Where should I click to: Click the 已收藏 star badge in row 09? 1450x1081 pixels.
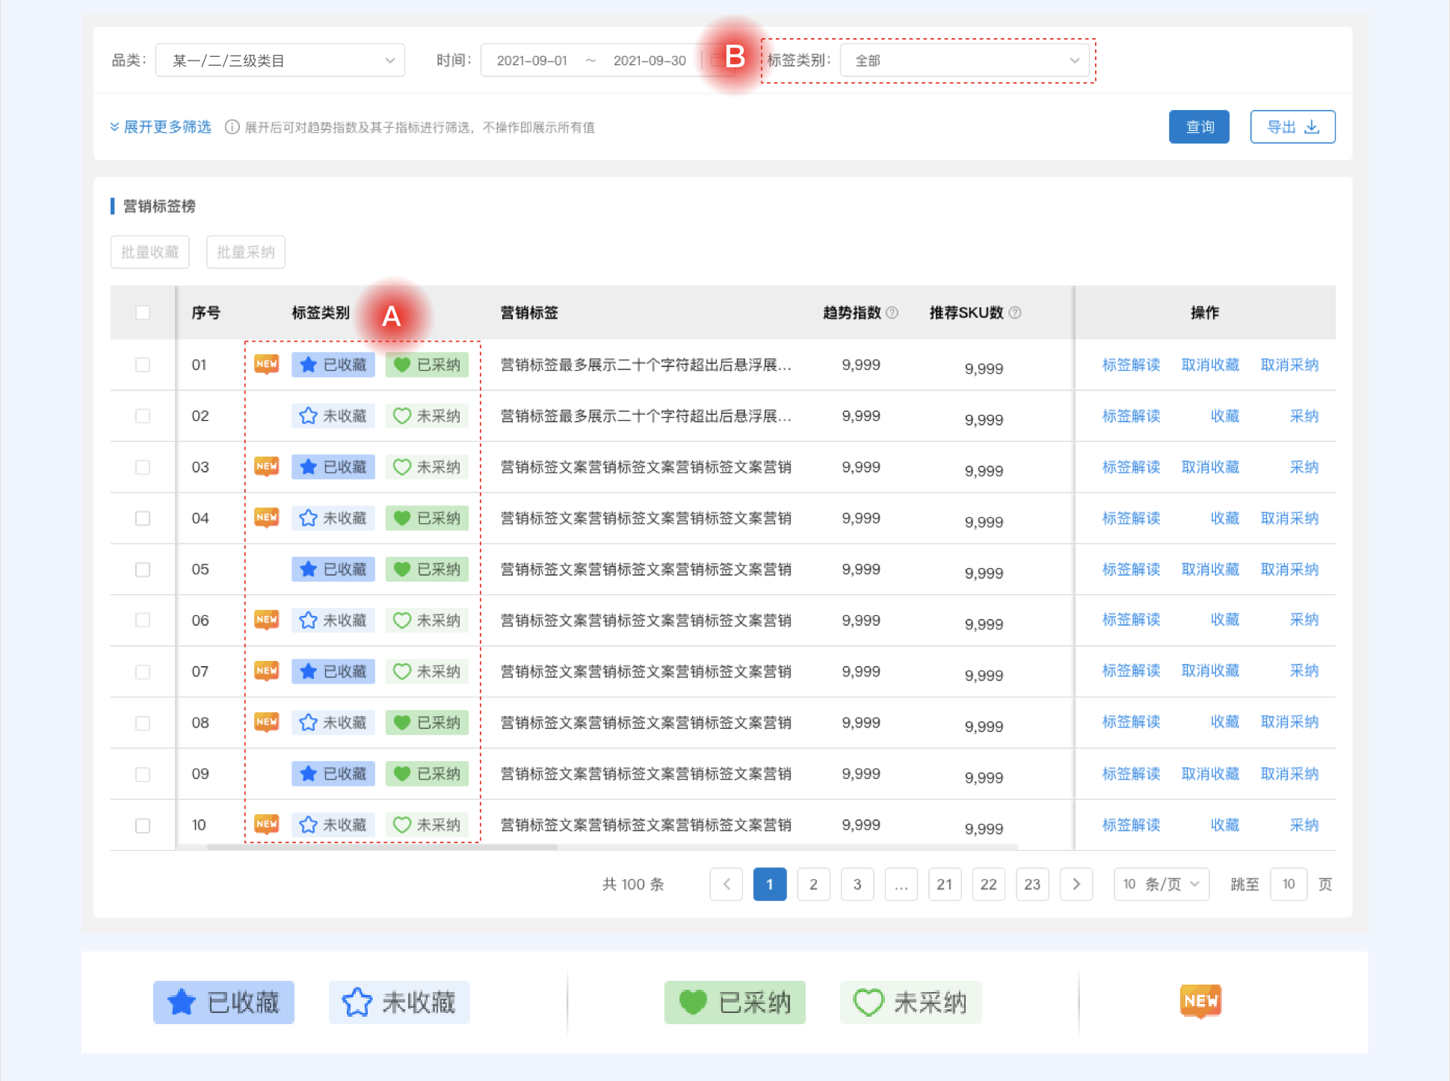click(333, 774)
